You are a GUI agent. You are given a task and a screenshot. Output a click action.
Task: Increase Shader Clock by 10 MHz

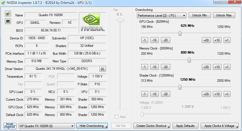[x=217, y=94]
